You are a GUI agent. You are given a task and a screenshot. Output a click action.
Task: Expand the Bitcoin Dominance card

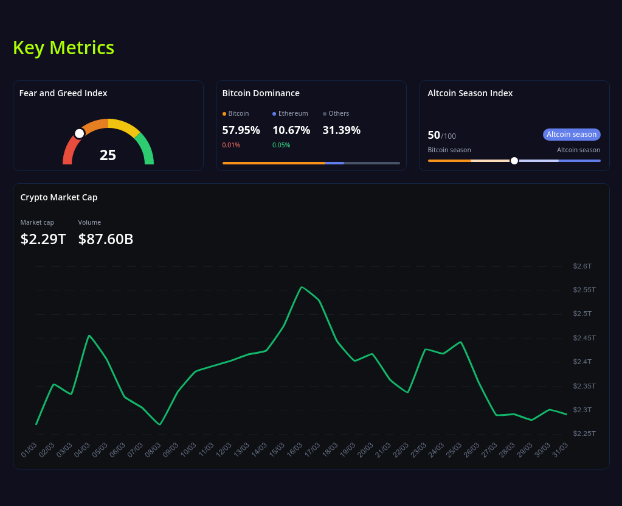(261, 93)
